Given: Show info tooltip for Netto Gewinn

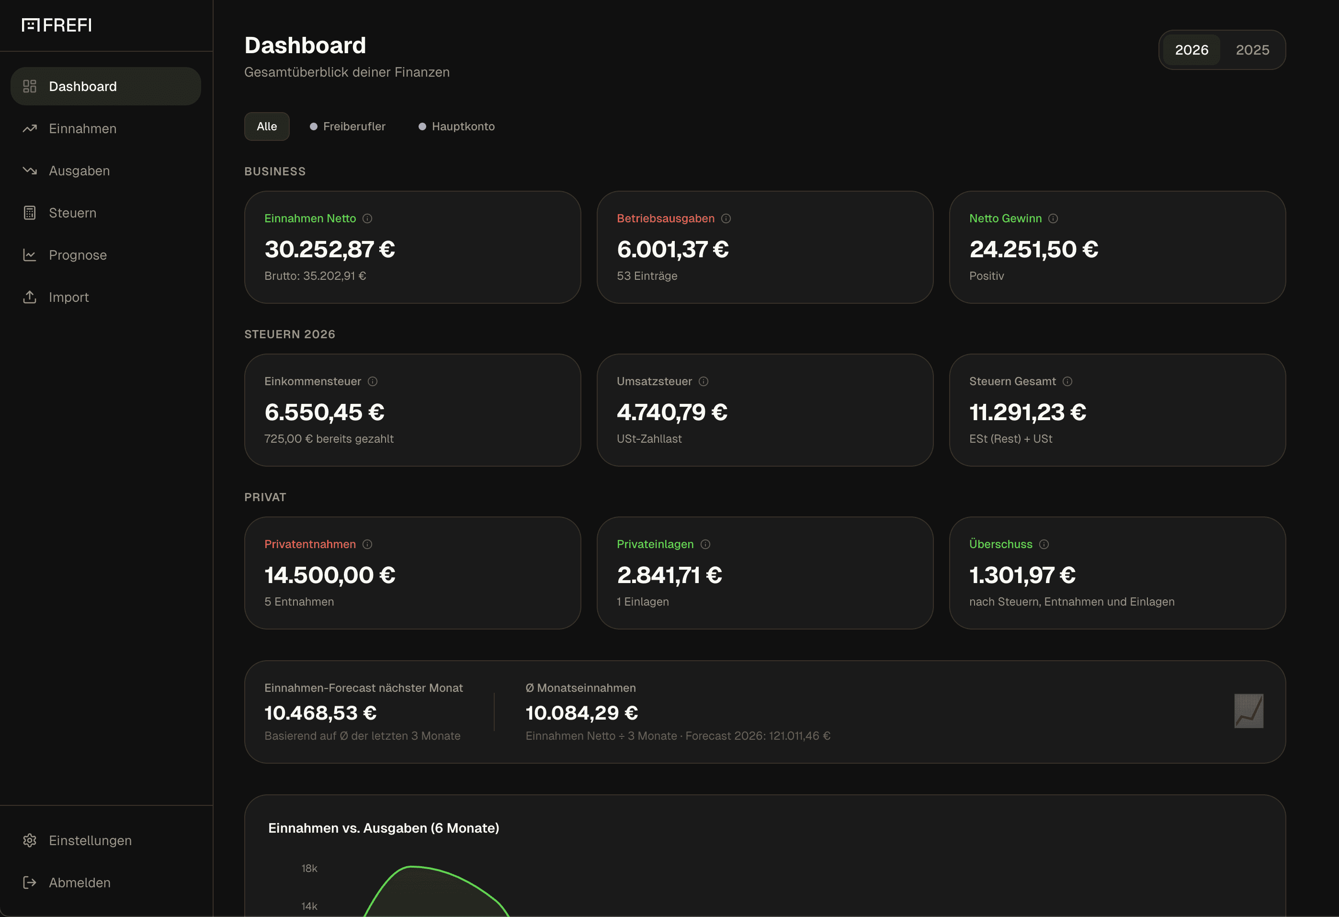Looking at the screenshot, I should pos(1053,218).
